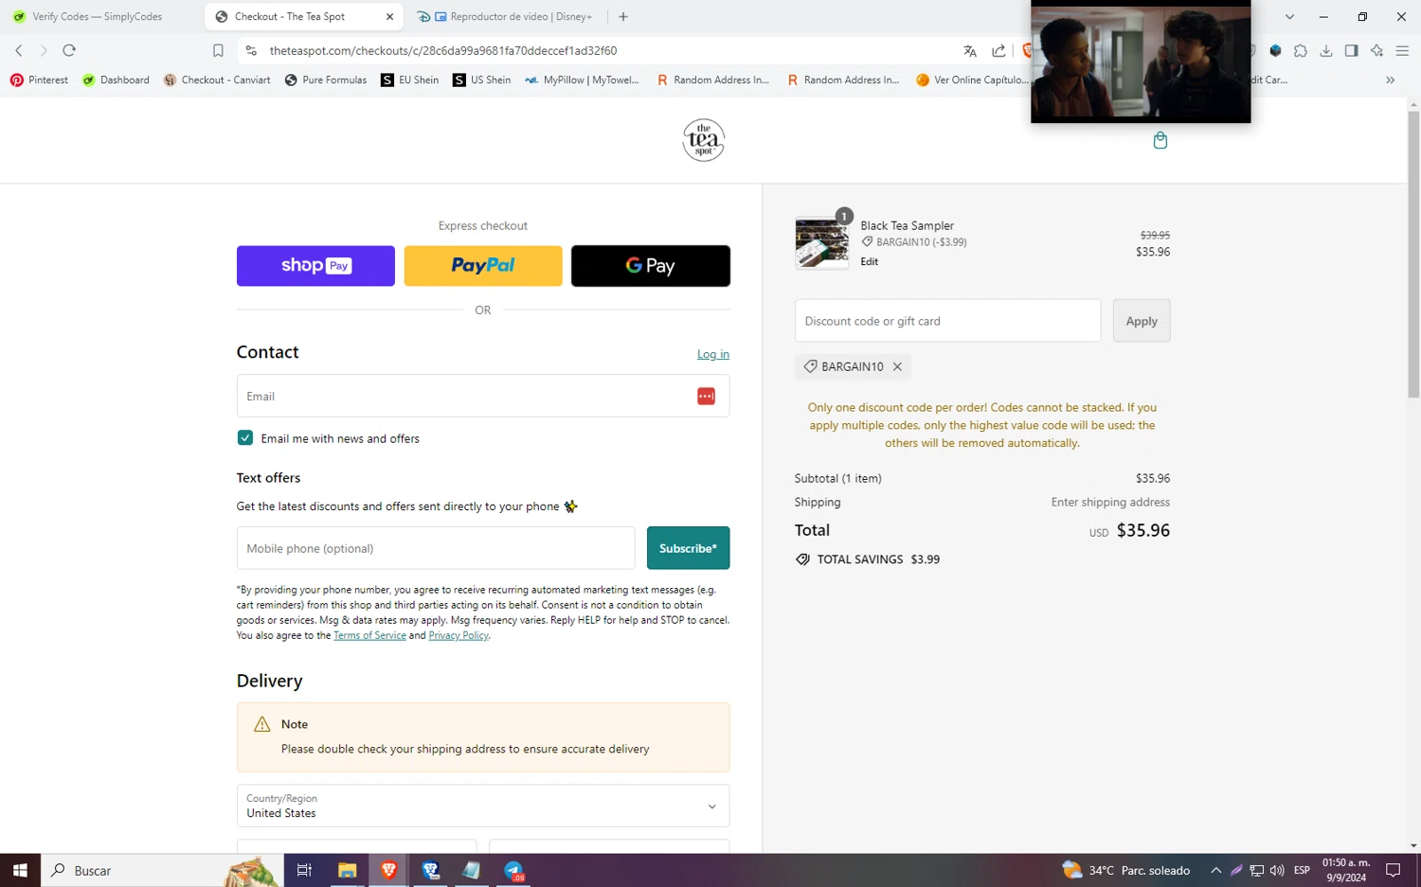Click Edit under Black Tea Sampler
This screenshot has height=887, width=1421.
[870, 261]
